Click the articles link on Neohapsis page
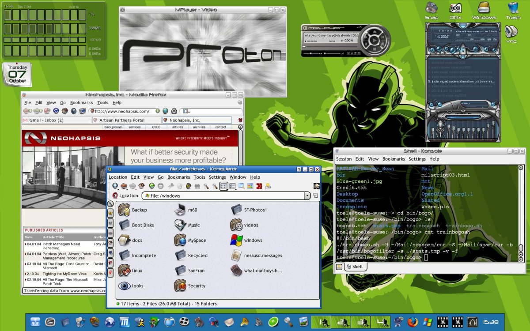This screenshot has height=331, width=530. pyautogui.click(x=178, y=127)
